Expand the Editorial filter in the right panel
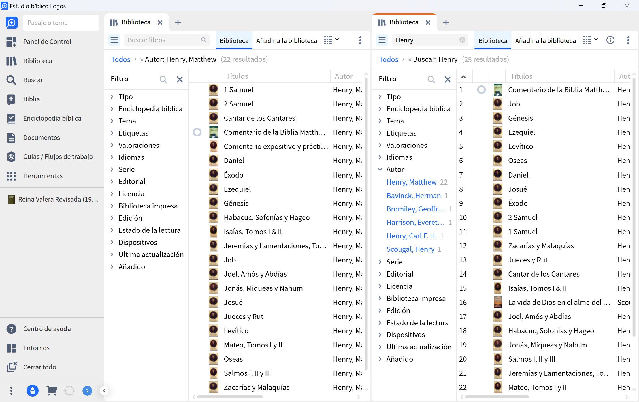This screenshot has width=639, height=402. click(380, 274)
